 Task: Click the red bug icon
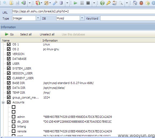(141, 3)
